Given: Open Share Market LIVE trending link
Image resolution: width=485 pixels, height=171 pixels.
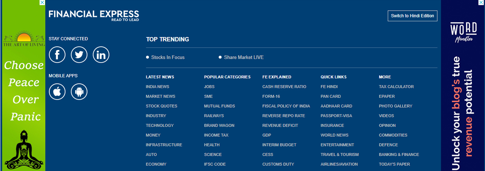Looking at the screenshot, I should (244, 57).
